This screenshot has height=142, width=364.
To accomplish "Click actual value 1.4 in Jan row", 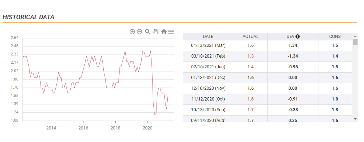I will pyautogui.click(x=251, y=67).
